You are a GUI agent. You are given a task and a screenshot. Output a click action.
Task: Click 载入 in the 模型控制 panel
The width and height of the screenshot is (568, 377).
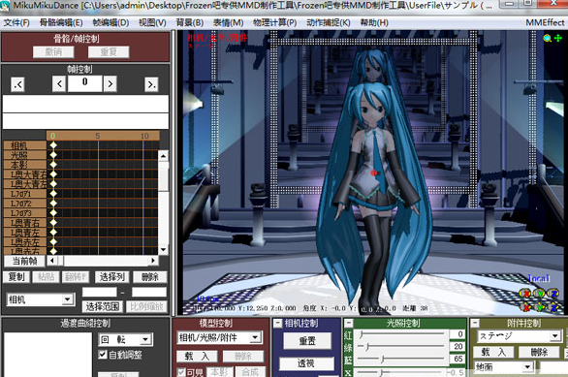click(197, 356)
